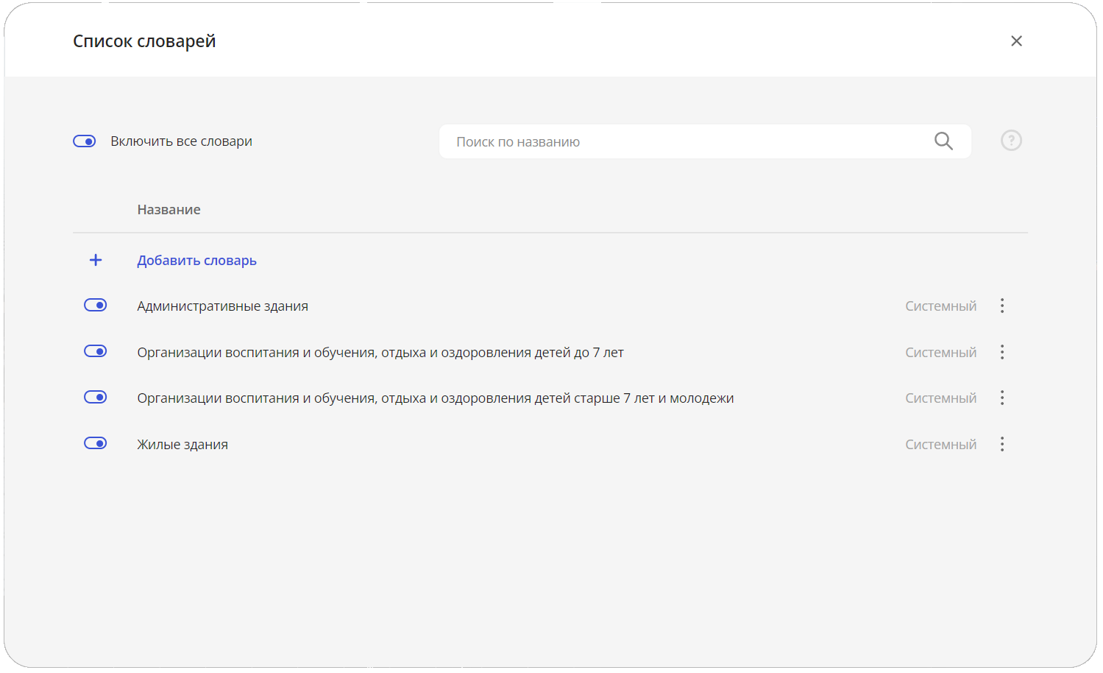
Task: Open kebab menu for детей до 7 лет row
Action: [1002, 352]
